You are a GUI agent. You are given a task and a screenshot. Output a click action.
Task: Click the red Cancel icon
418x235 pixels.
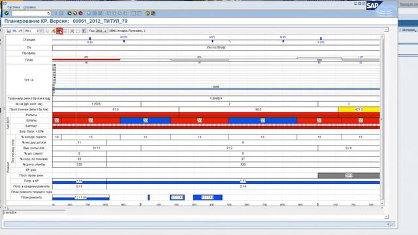point(80,13)
